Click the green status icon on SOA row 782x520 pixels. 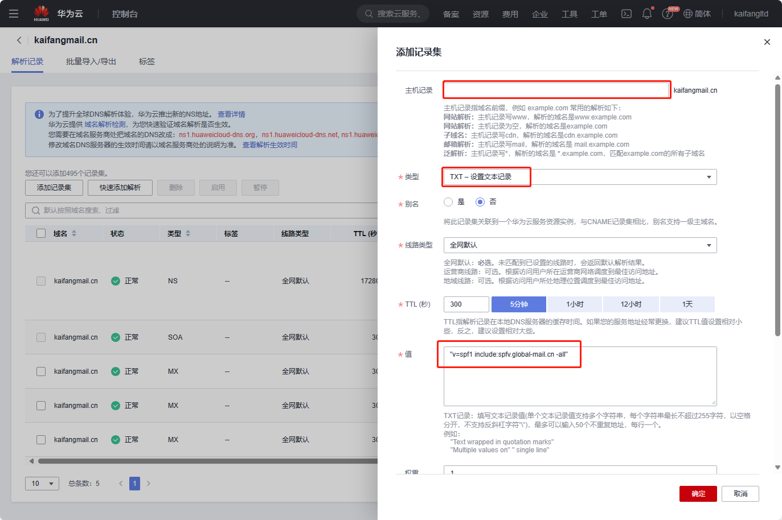click(116, 337)
